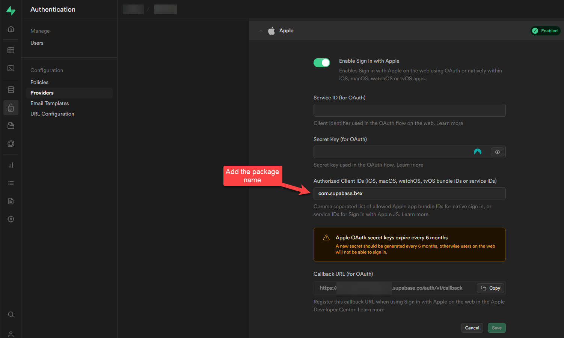The height and width of the screenshot is (338, 564).
Task: Open the search icon in sidebar
Action: tap(11, 314)
